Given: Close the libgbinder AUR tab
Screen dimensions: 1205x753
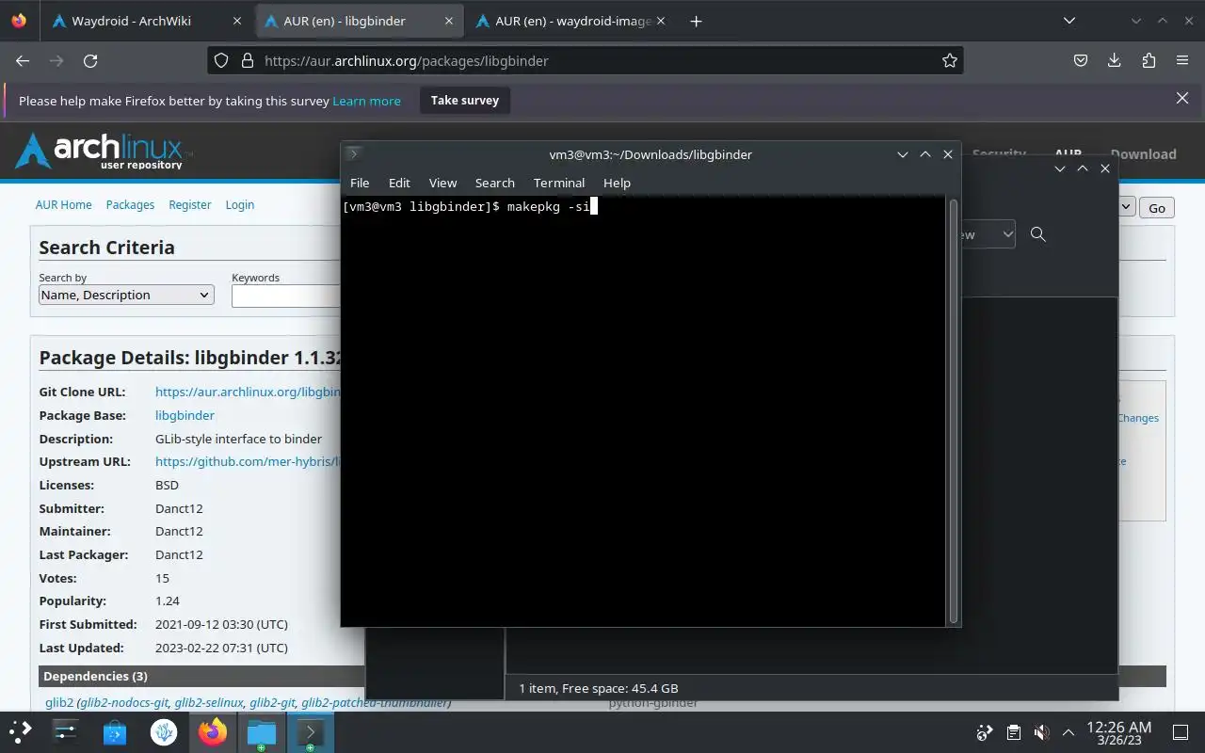Looking at the screenshot, I should [449, 21].
